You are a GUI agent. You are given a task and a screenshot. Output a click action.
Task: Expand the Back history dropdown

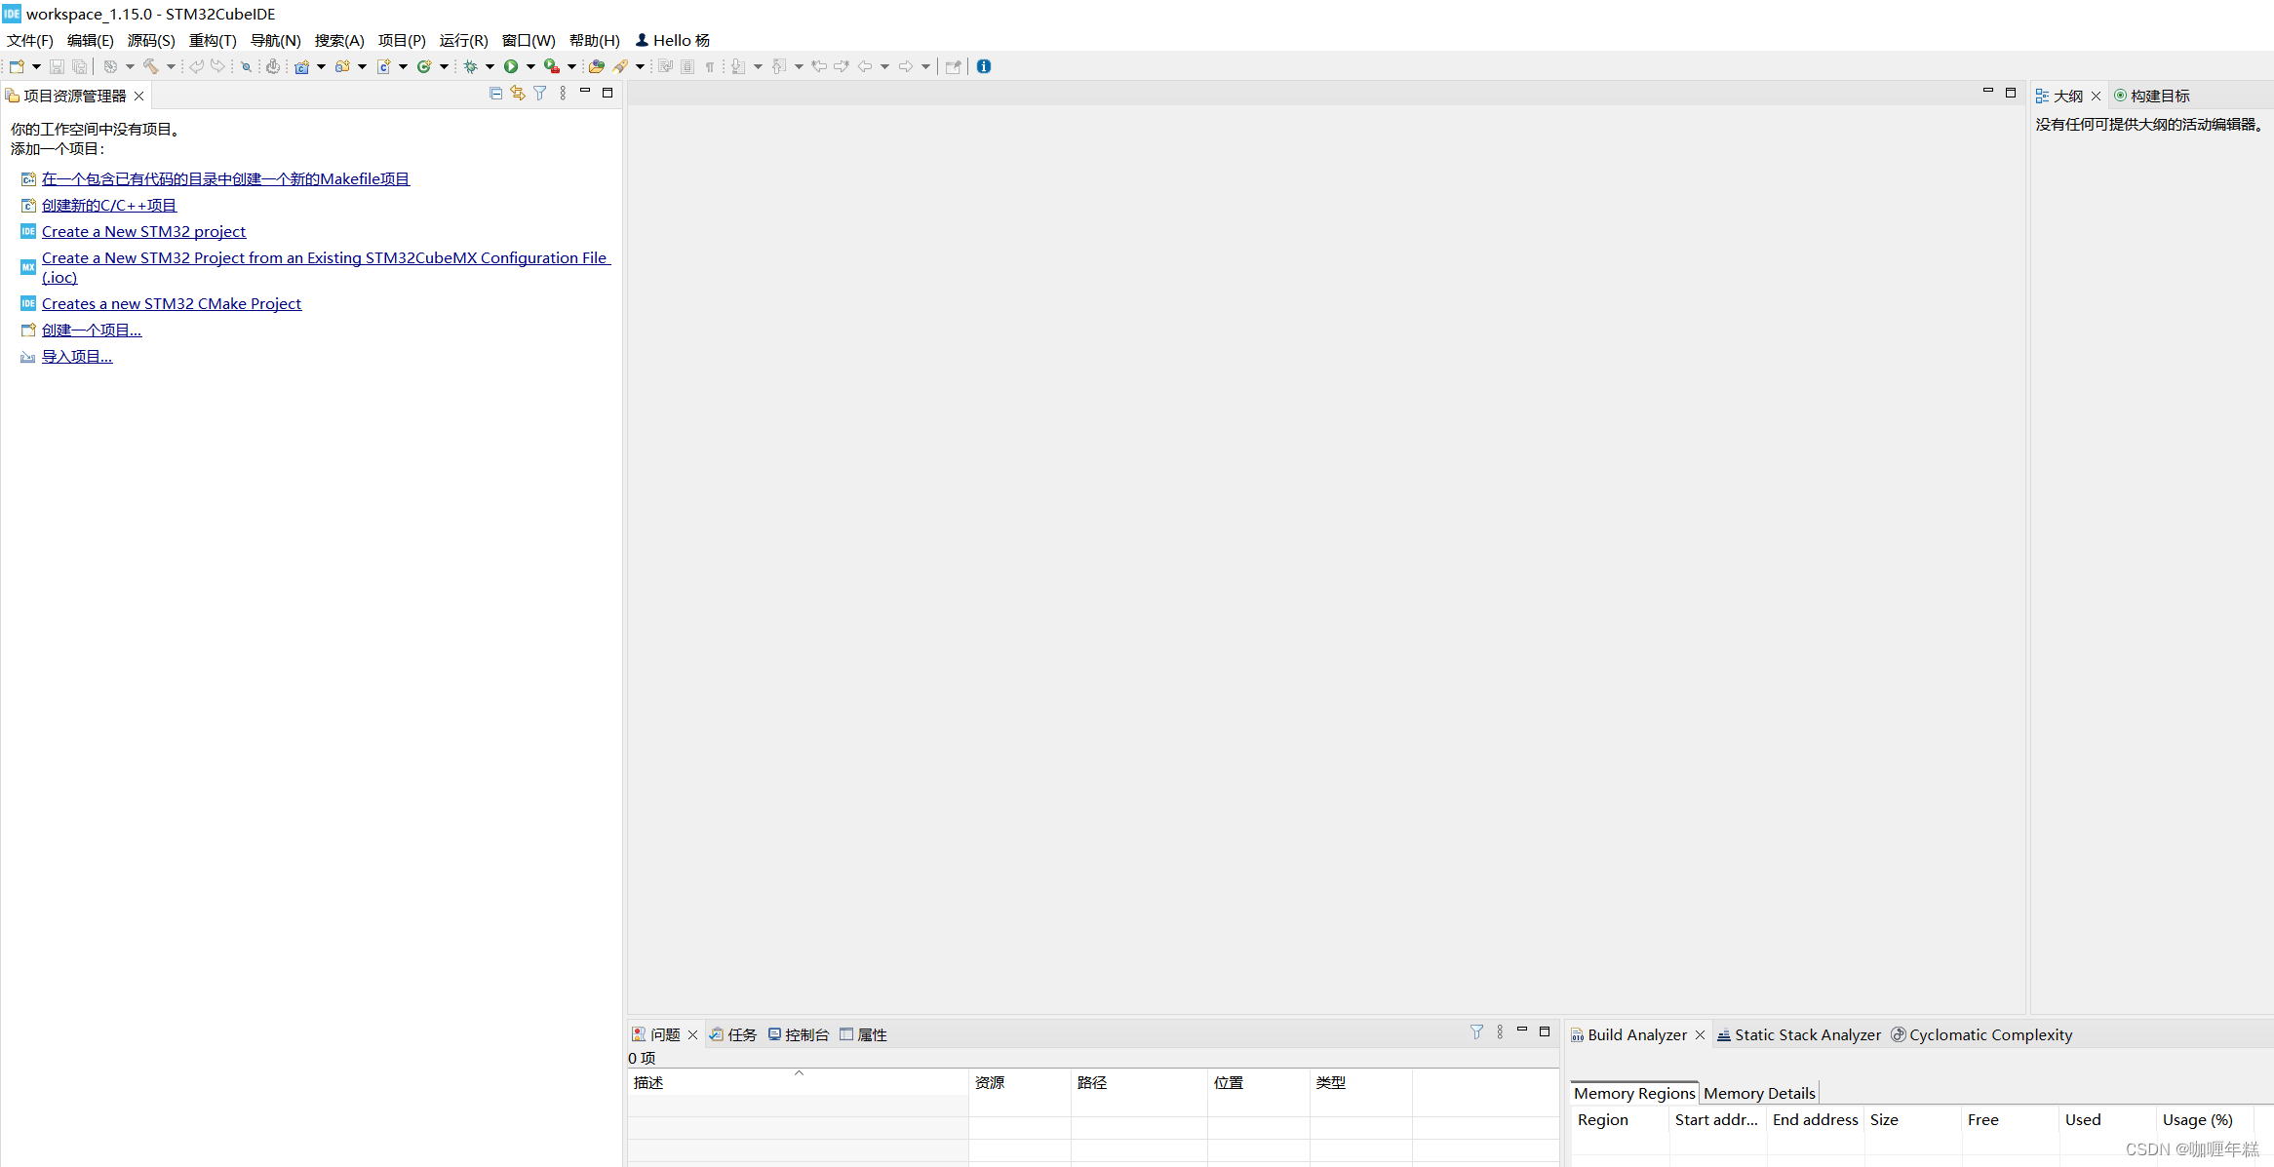click(884, 66)
